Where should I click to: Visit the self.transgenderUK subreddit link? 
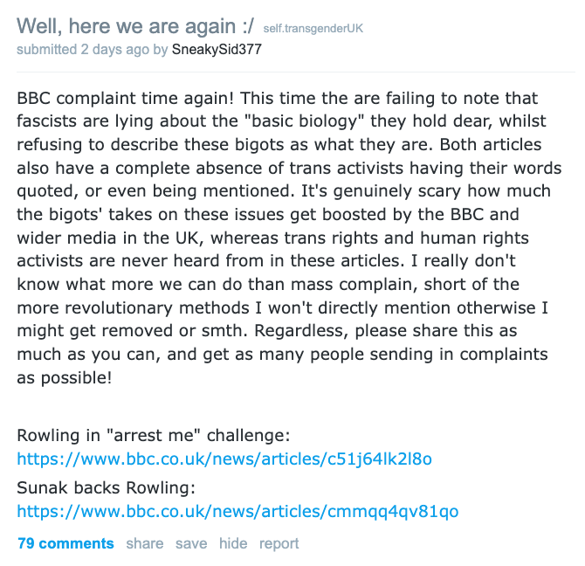(x=313, y=29)
